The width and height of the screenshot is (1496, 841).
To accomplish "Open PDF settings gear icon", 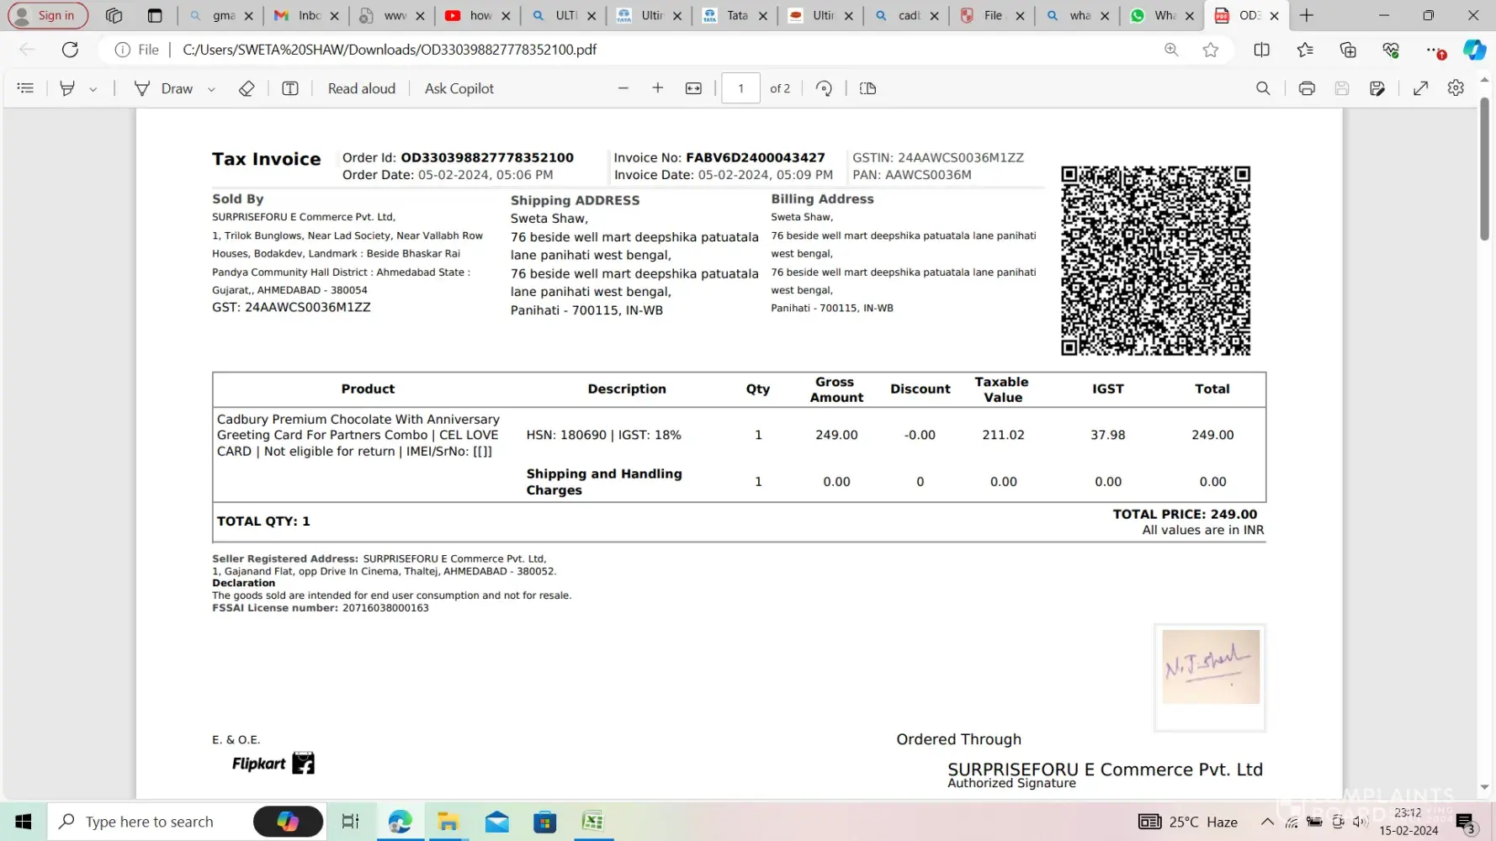I will (1456, 88).
